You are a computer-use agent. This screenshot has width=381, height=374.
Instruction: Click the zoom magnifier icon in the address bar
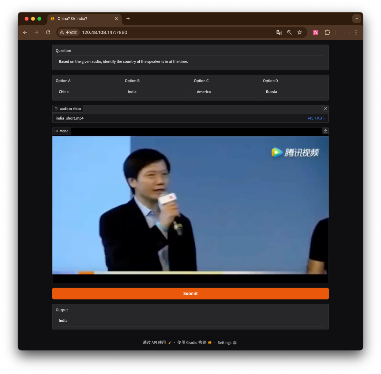click(x=289, y=32)
